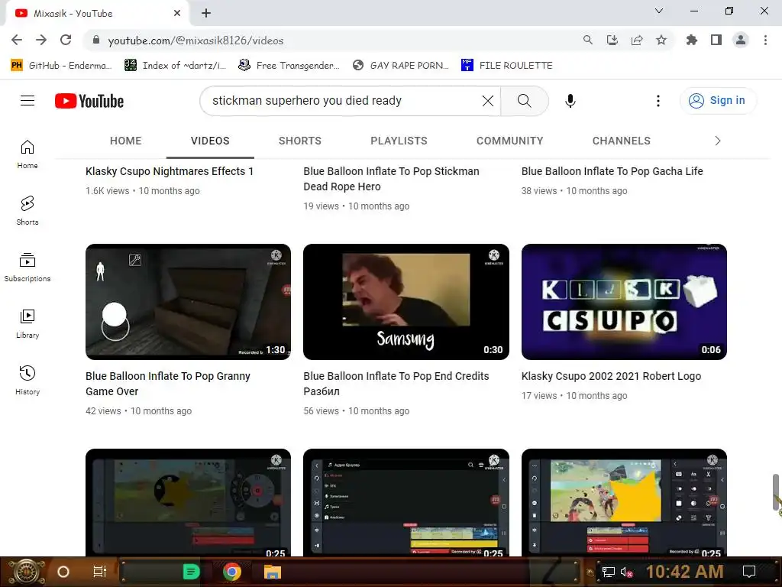Open a new tab with the plus button
The height and width of the screenshot is (587, 782).
click(x=206, y=14)
